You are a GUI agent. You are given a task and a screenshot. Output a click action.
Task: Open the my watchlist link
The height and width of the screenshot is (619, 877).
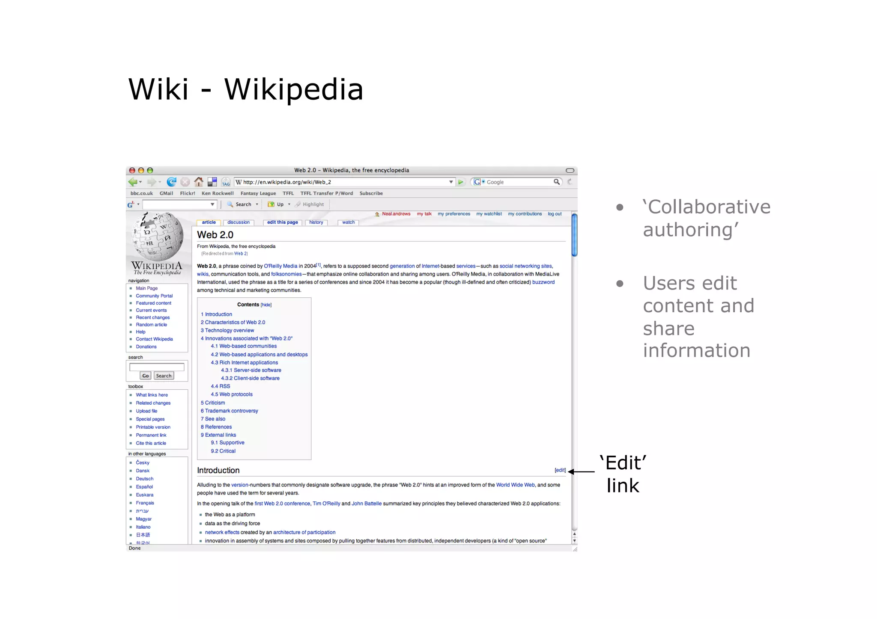(x=489, y=214)
